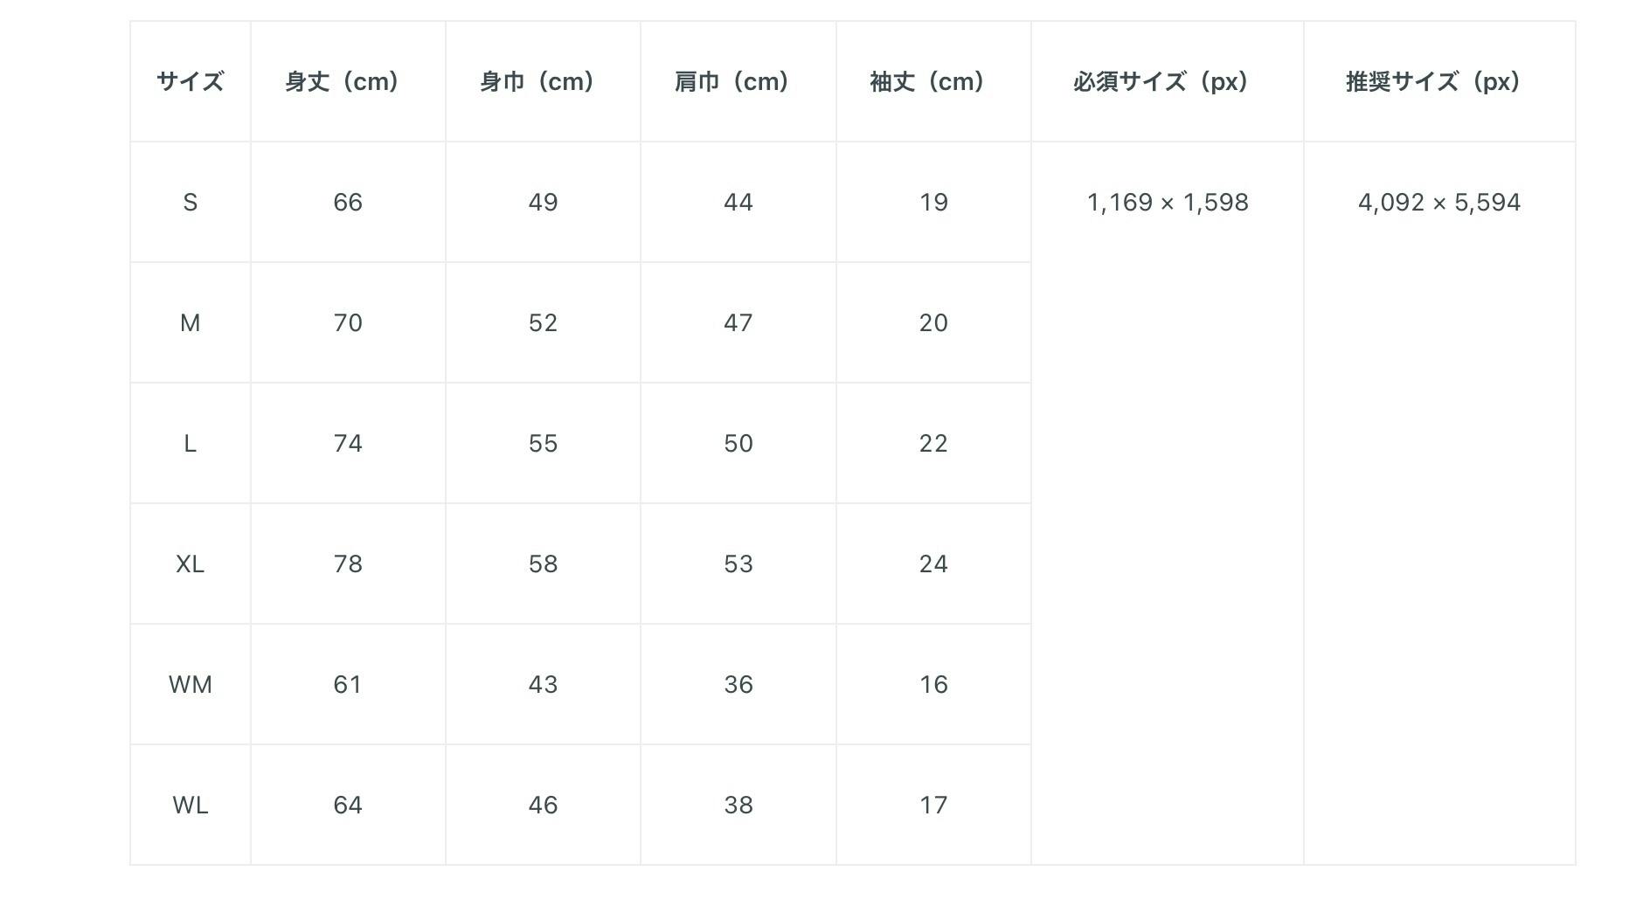Select the 4,092 × 5,594 recommended size value
The image size is (1643, 906).
click(x=1438, y=203)
